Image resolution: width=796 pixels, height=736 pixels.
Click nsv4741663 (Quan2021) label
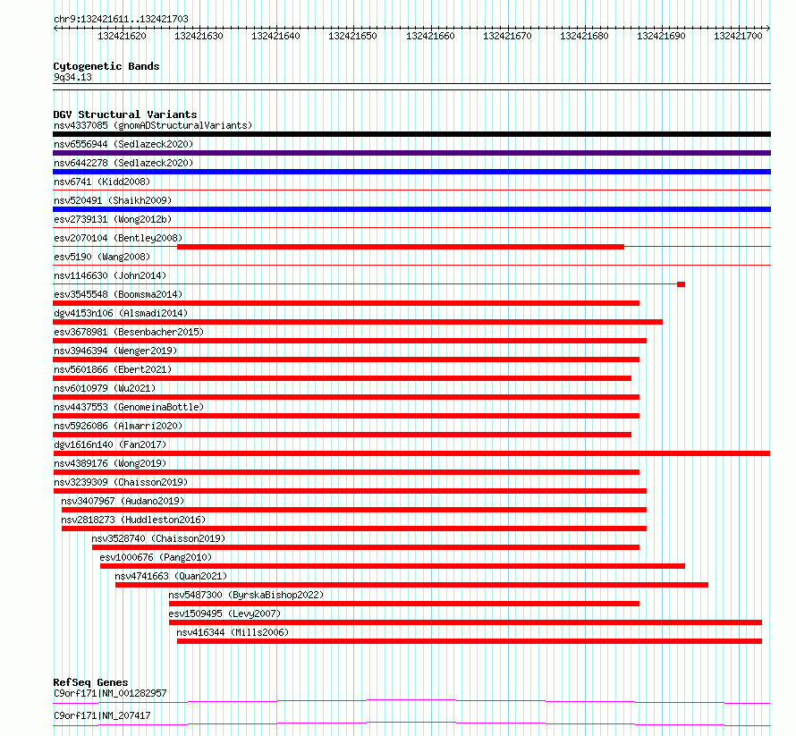171,576
